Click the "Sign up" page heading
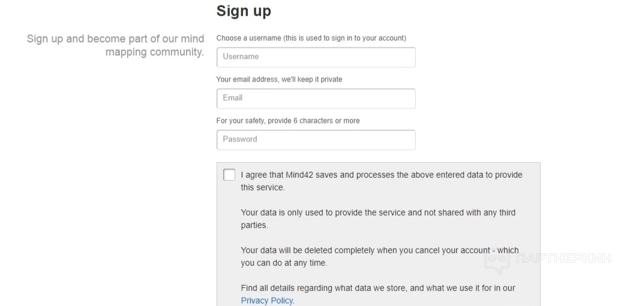Viewport: 642px width, 306px height. 244,11
